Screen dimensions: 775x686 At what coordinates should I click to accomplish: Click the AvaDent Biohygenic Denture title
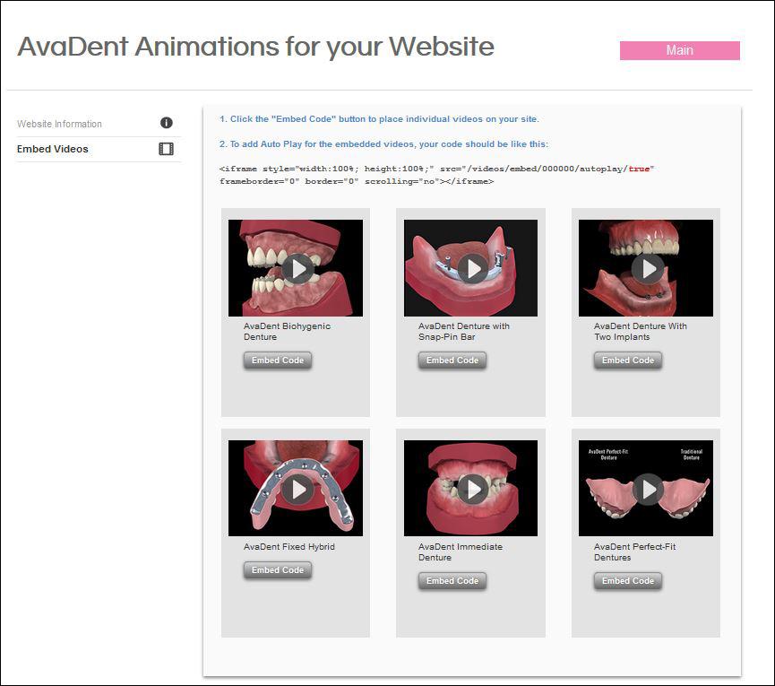coord(288,332)
